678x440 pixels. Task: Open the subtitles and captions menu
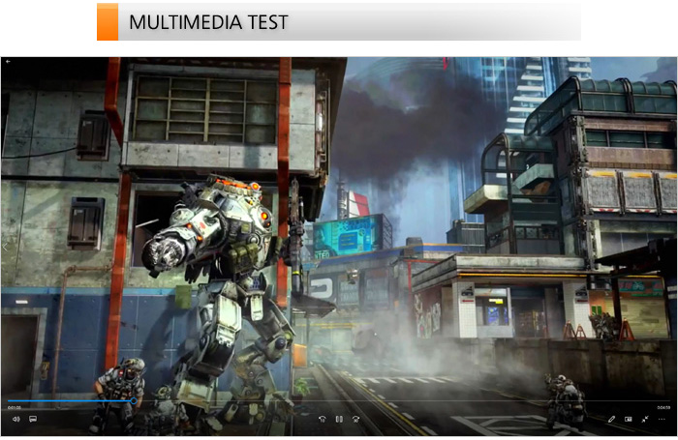coord(32,419)
